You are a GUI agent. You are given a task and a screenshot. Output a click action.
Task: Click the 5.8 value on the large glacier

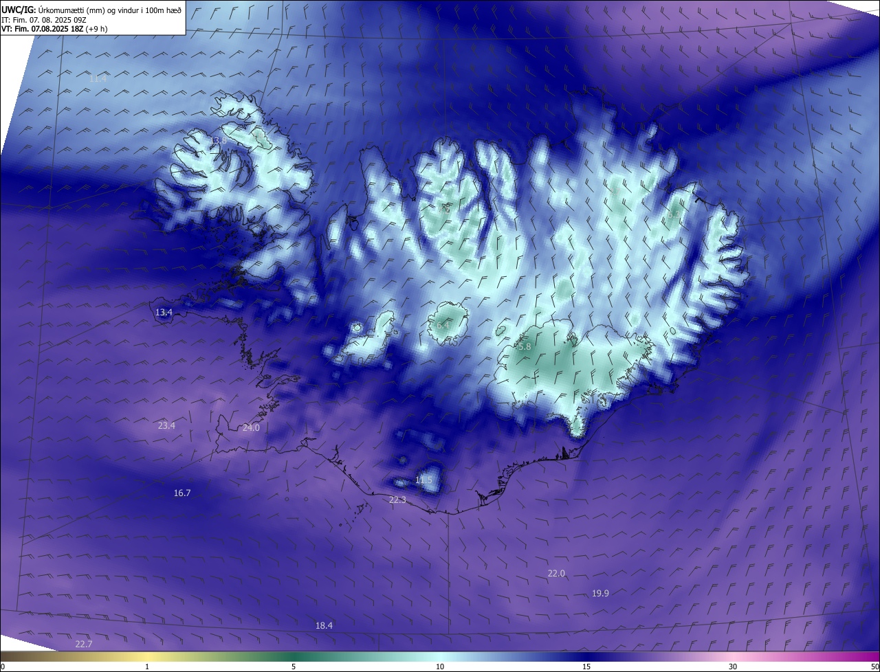(525, 348)
